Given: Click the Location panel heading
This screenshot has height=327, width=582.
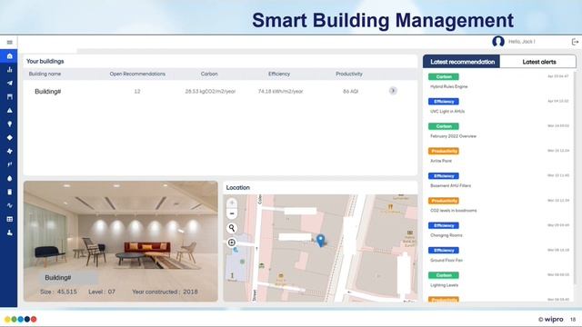Looking at the screenshot, I should (238, 188).
